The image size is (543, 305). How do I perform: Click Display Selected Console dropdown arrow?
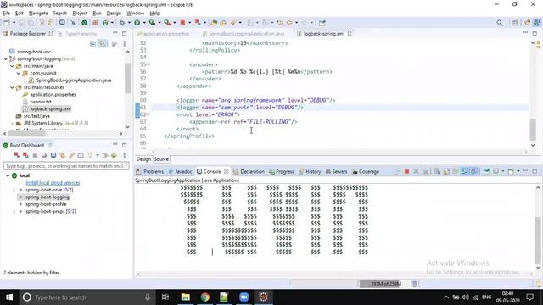click(x=503, y=171)
